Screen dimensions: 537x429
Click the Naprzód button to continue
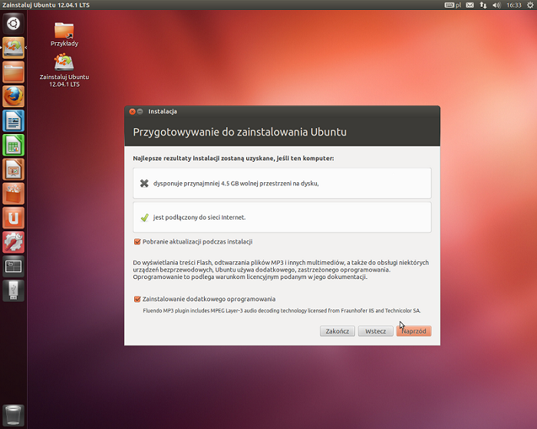coord(413,331)
